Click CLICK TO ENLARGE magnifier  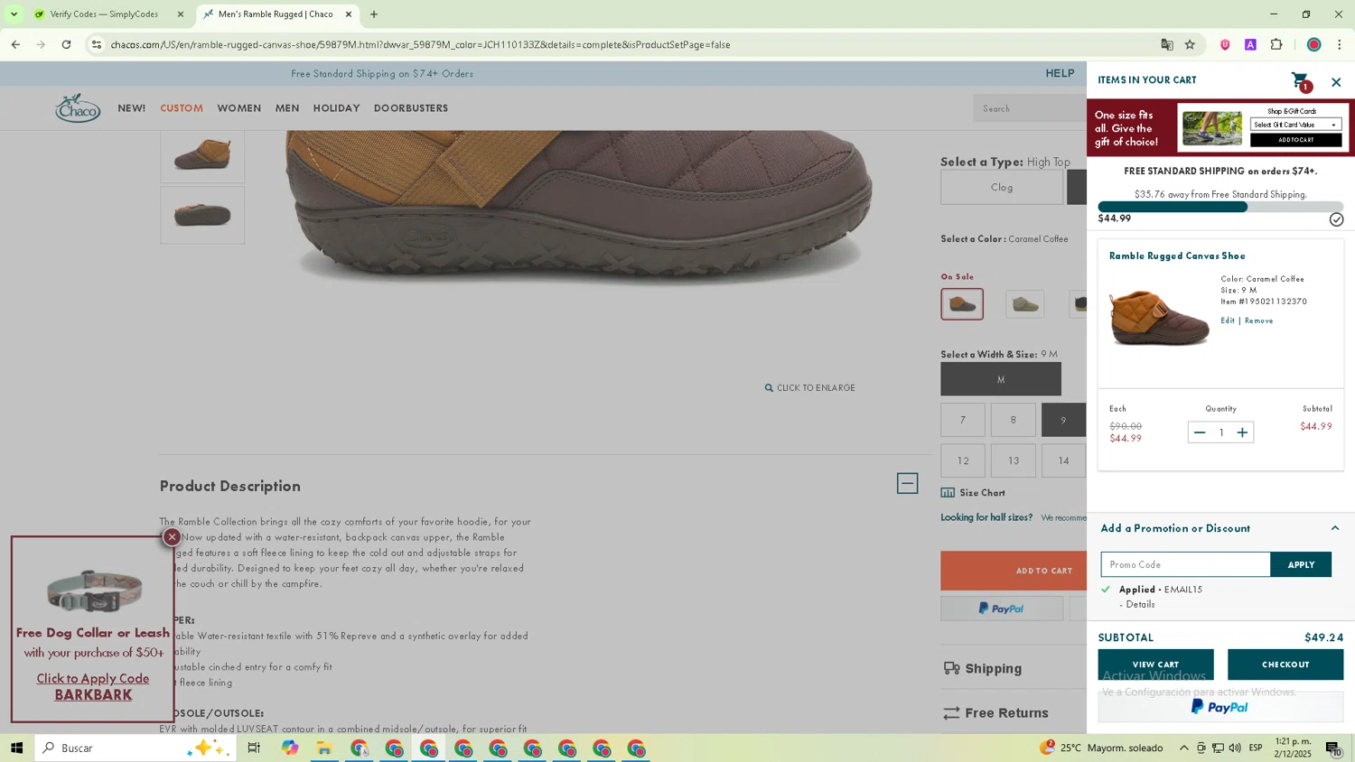[809, 388]
